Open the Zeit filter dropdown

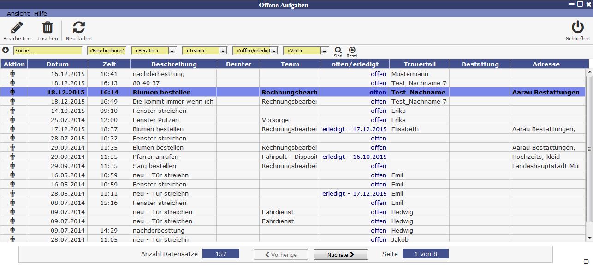[x=324, y=51]
